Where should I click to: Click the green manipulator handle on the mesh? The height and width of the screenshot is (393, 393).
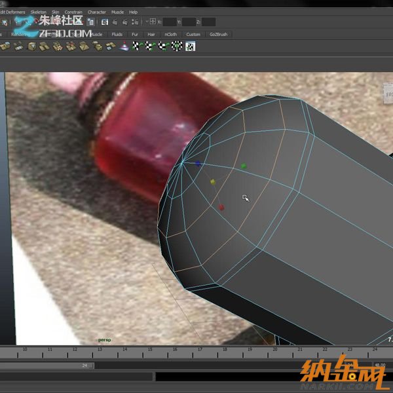click(244, 166)
